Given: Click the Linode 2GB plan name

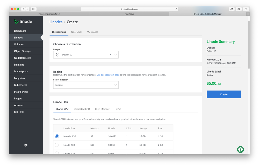Looking at the screenshot, I should 69,145.
